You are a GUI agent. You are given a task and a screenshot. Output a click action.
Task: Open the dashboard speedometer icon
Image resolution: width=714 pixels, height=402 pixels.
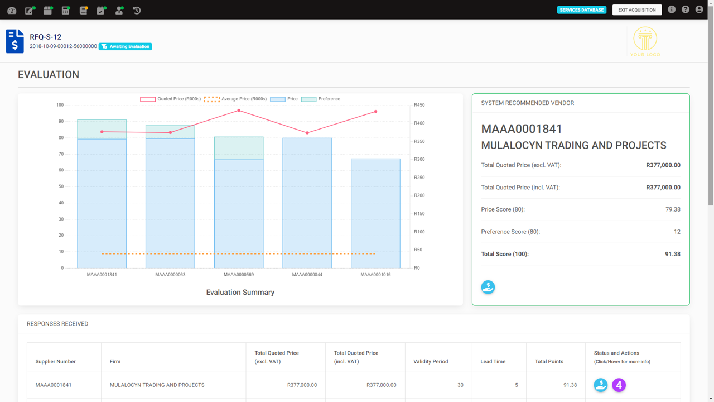[12, 10]
